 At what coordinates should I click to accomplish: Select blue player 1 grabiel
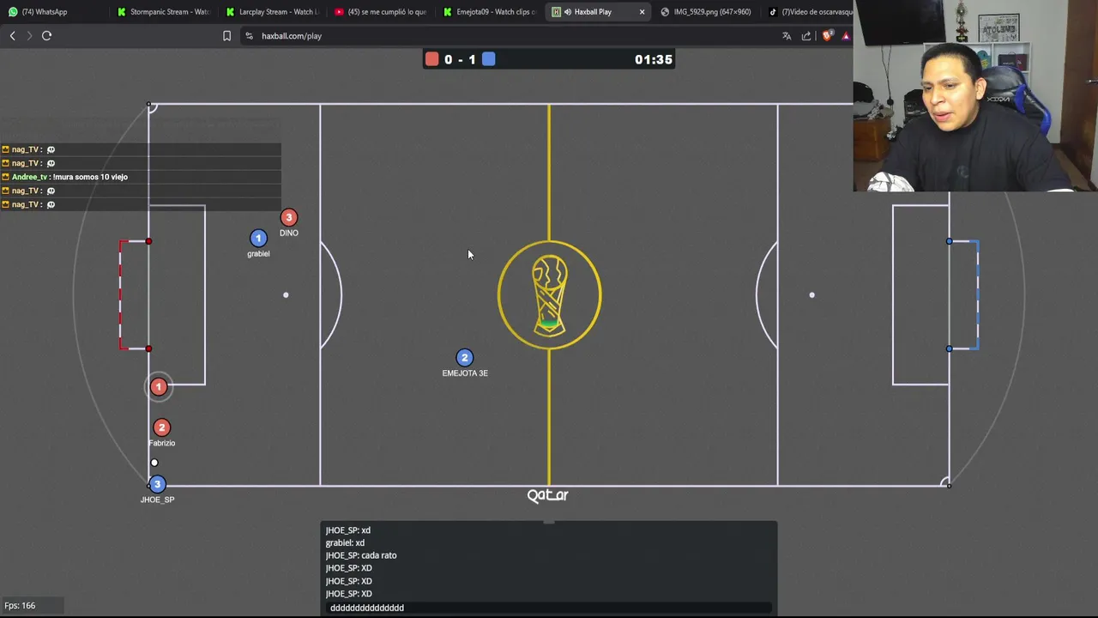258,238
